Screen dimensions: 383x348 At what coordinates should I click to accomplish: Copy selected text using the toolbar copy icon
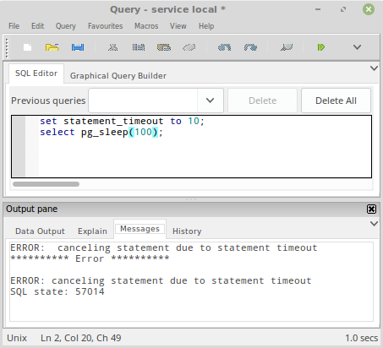tap(139, 47)
